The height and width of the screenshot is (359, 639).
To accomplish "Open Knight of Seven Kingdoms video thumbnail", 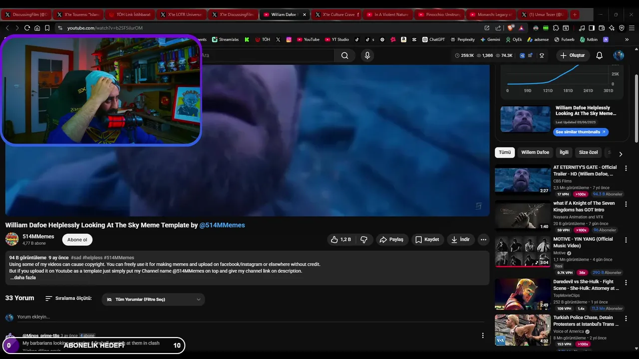I will coord(523,215).
